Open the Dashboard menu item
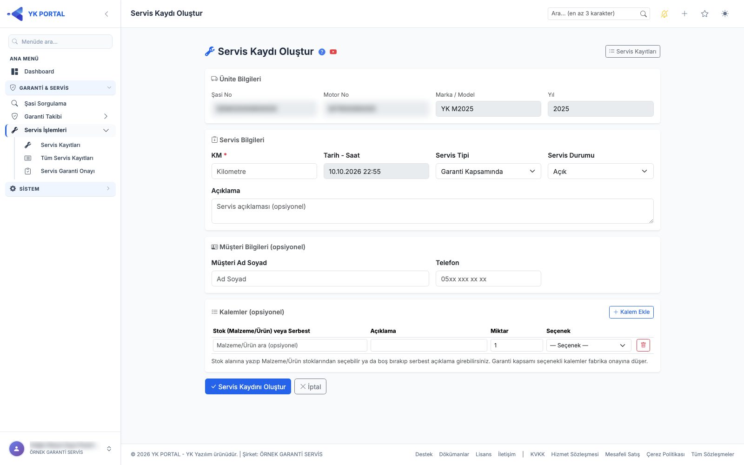The width and height of the screenshot is (744, 465). pyautogui.click(x=60, y=72)
